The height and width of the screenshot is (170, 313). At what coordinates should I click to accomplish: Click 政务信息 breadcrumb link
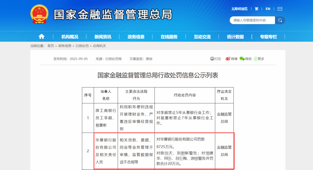click(65, 46)
